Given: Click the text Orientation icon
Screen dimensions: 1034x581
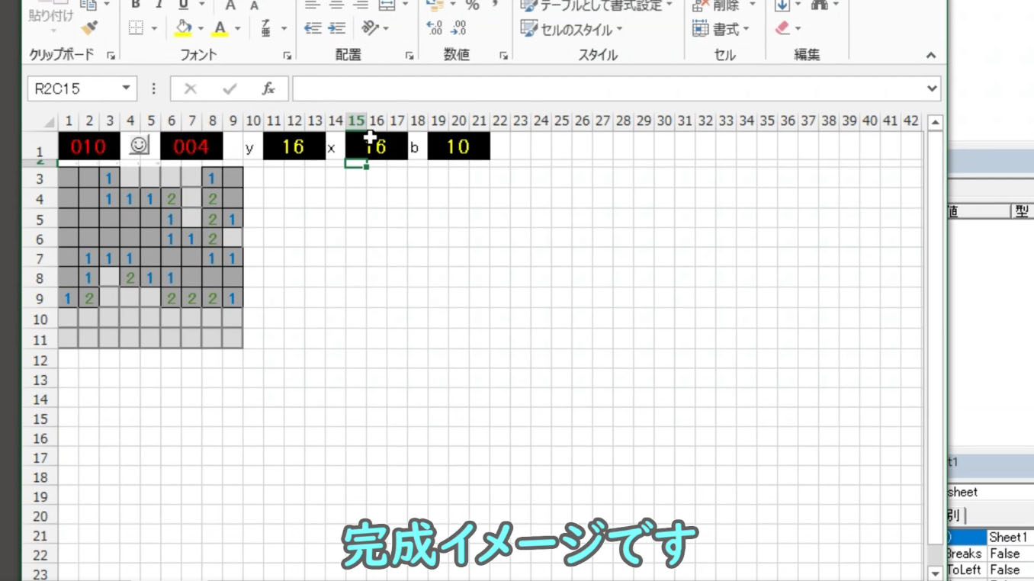Looking at the screenshot, I should pos(370,28).
